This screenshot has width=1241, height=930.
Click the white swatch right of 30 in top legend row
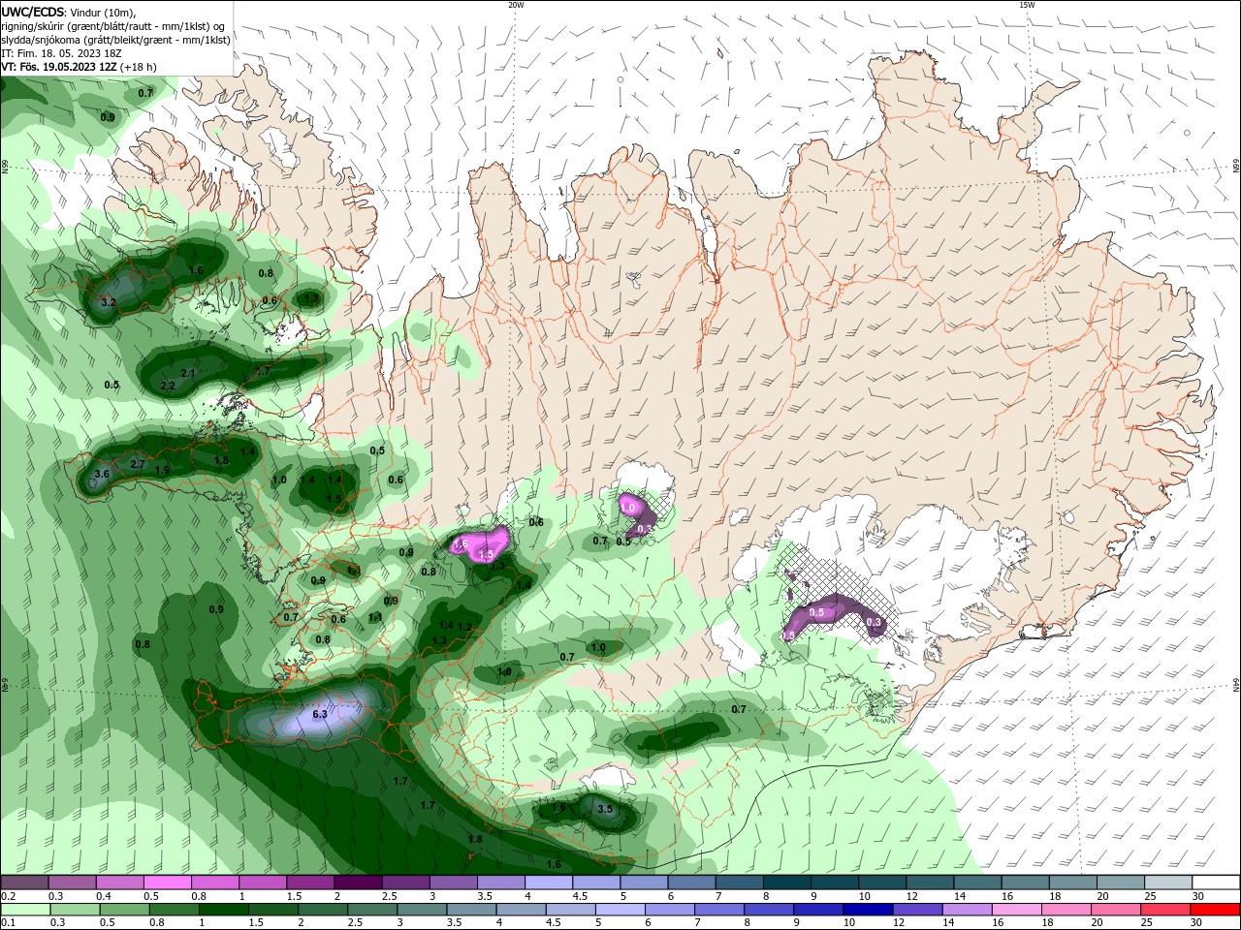(1216, 883)
